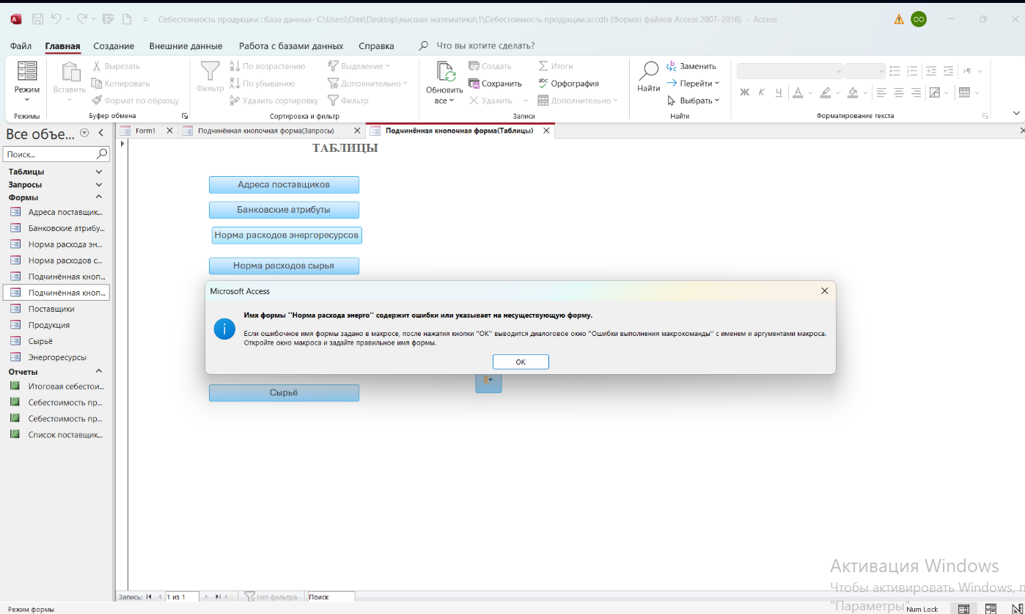Click the Обновить все refresh icon
This screenshot has height=614, width=1025.
point(446,72)
